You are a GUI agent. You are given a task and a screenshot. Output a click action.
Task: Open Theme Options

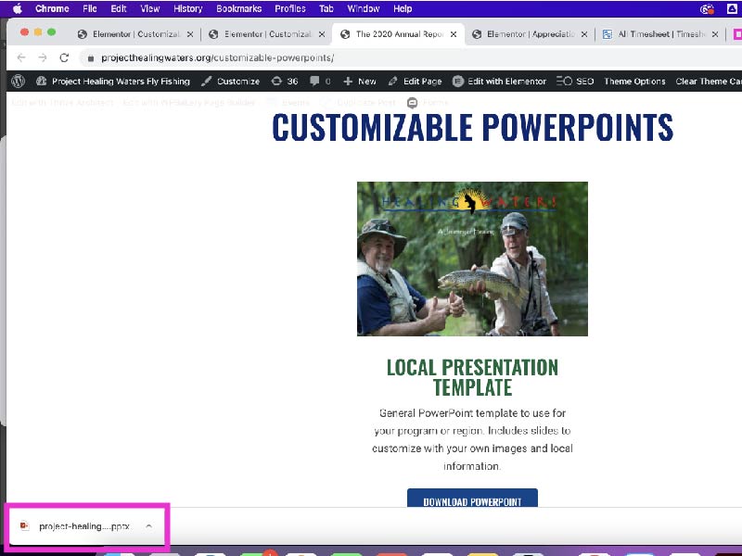pyautogui.click(x=634, y=82)
